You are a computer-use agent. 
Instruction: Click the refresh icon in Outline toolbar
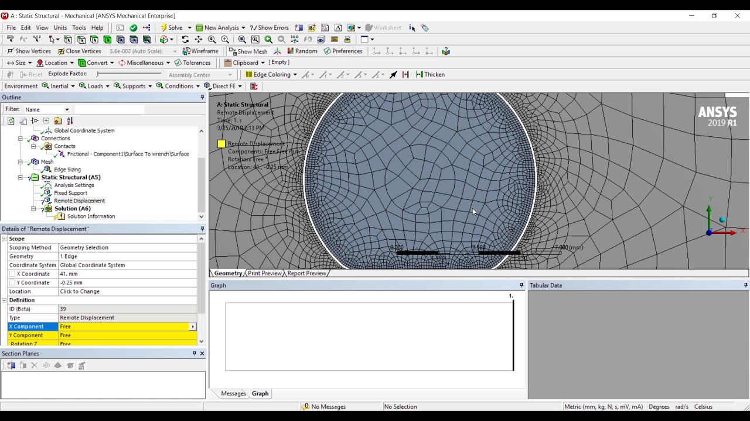(x=11, y=120)
